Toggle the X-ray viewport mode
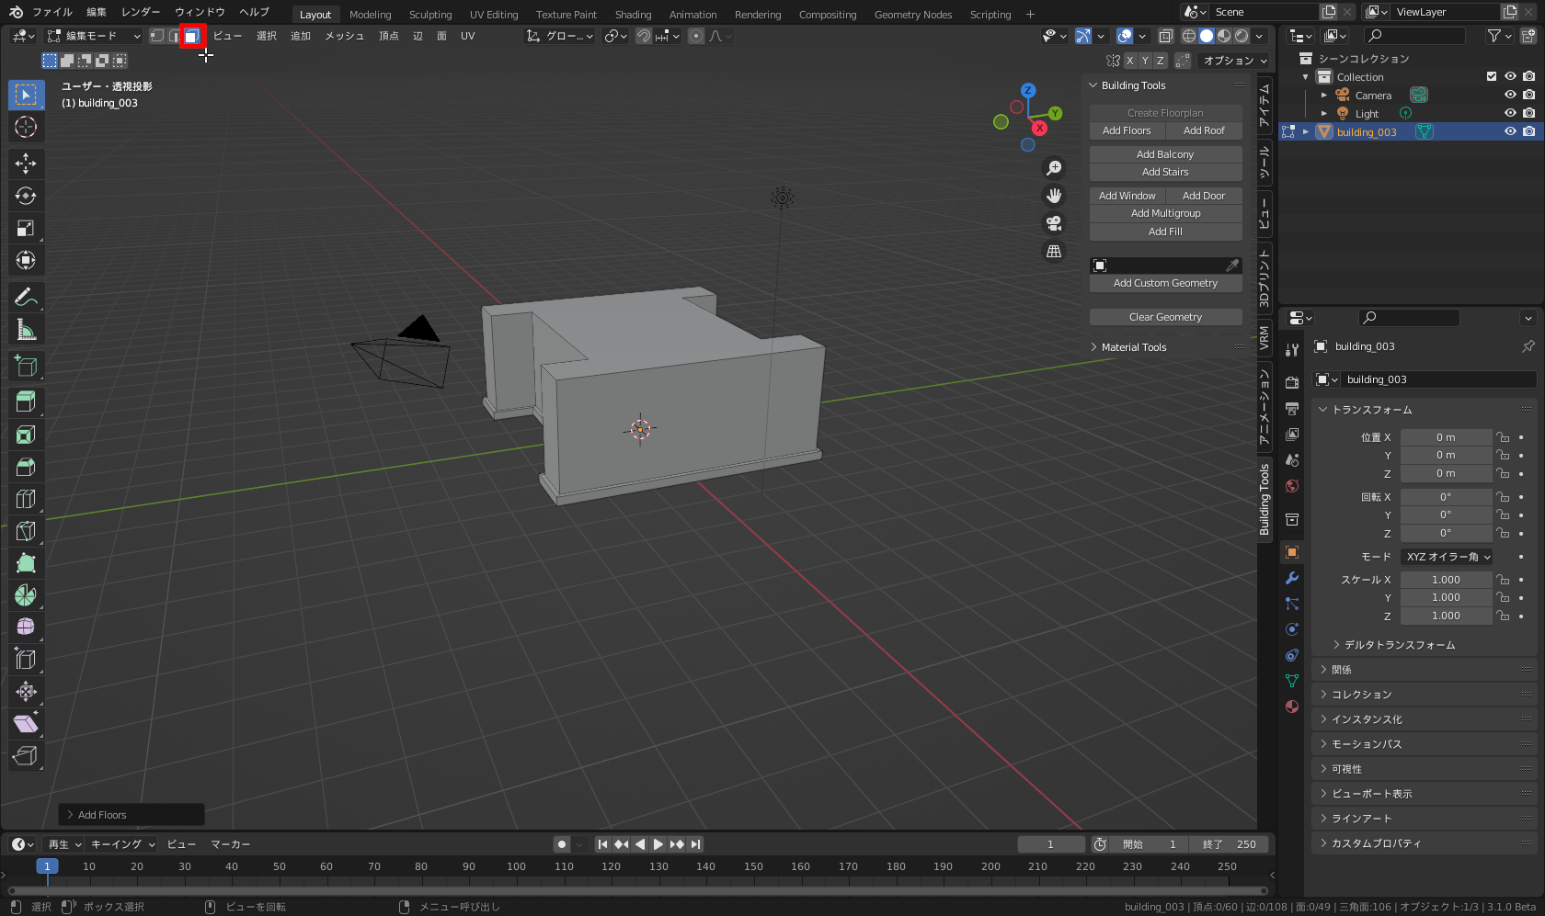This screenshot has width=1545, height=916. [1165, 36]
